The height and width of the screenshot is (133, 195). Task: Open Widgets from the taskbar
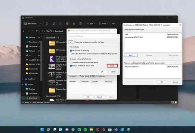click(61, 130)
